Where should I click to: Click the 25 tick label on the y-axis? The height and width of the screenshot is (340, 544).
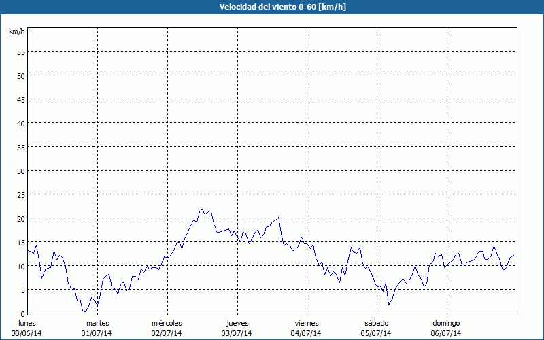point(21,194)
